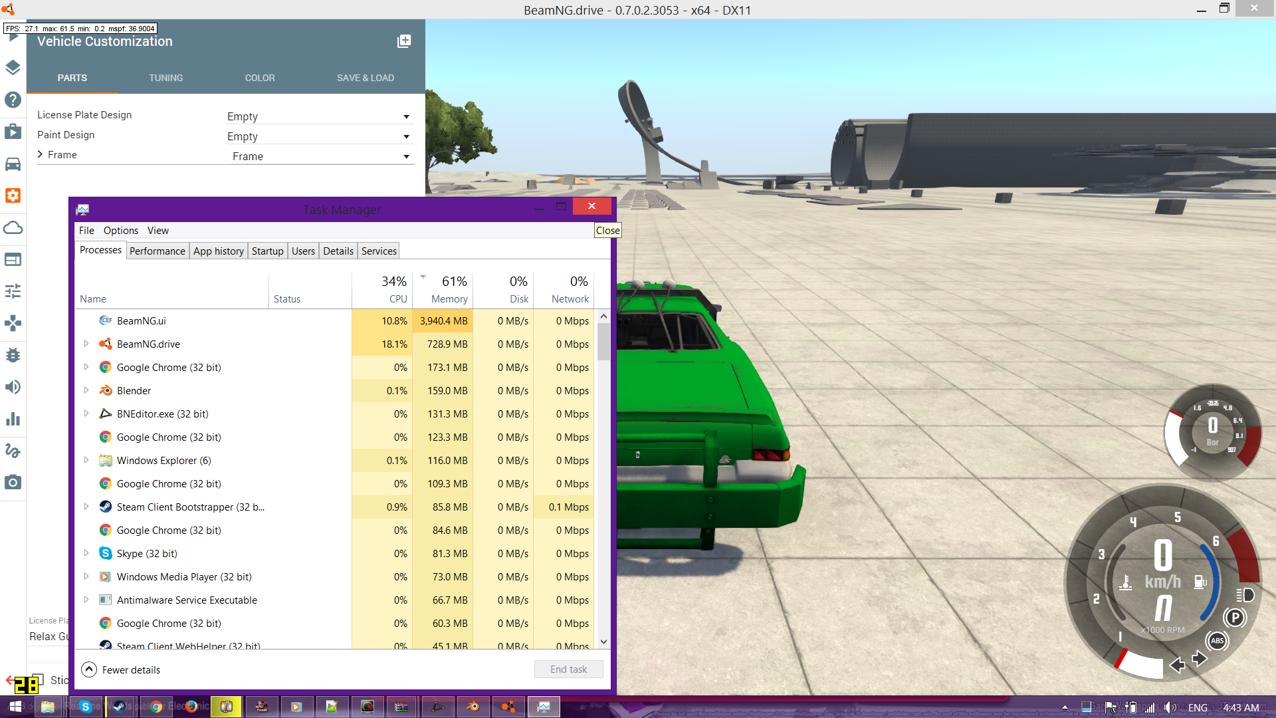This screenshot has width=1276, height=718.
Task: Sort processes by the Memory column
Action: click(443, 290)
